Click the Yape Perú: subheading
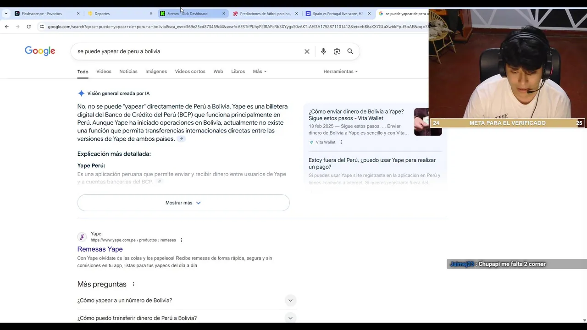Image resolution: width=587 pixels, height=330 pixels. (x=91, y=166)
